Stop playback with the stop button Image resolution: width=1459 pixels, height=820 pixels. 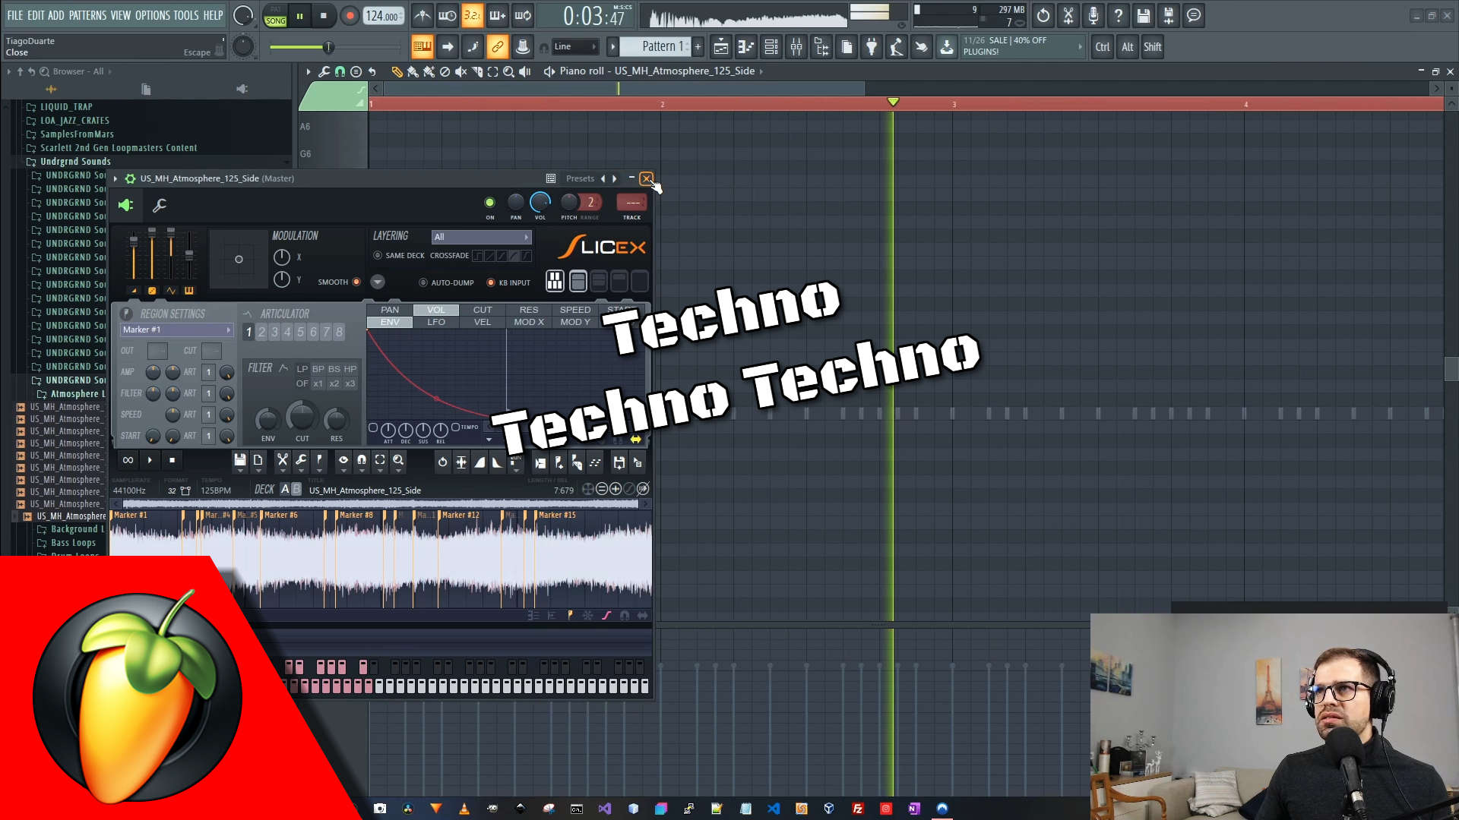[324, 16]
